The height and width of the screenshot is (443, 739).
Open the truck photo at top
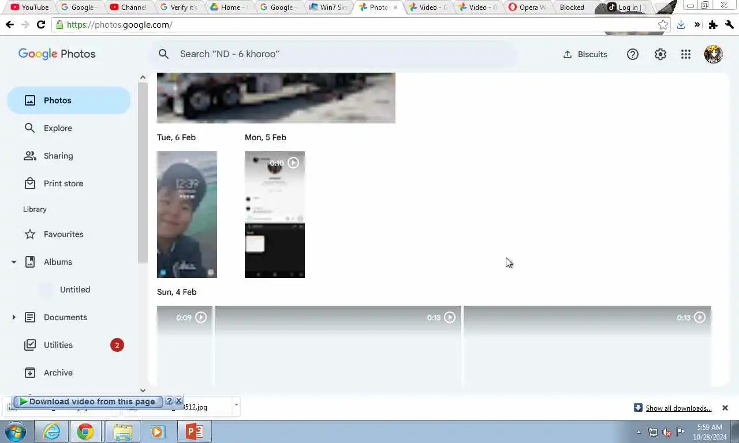point(276,98)
